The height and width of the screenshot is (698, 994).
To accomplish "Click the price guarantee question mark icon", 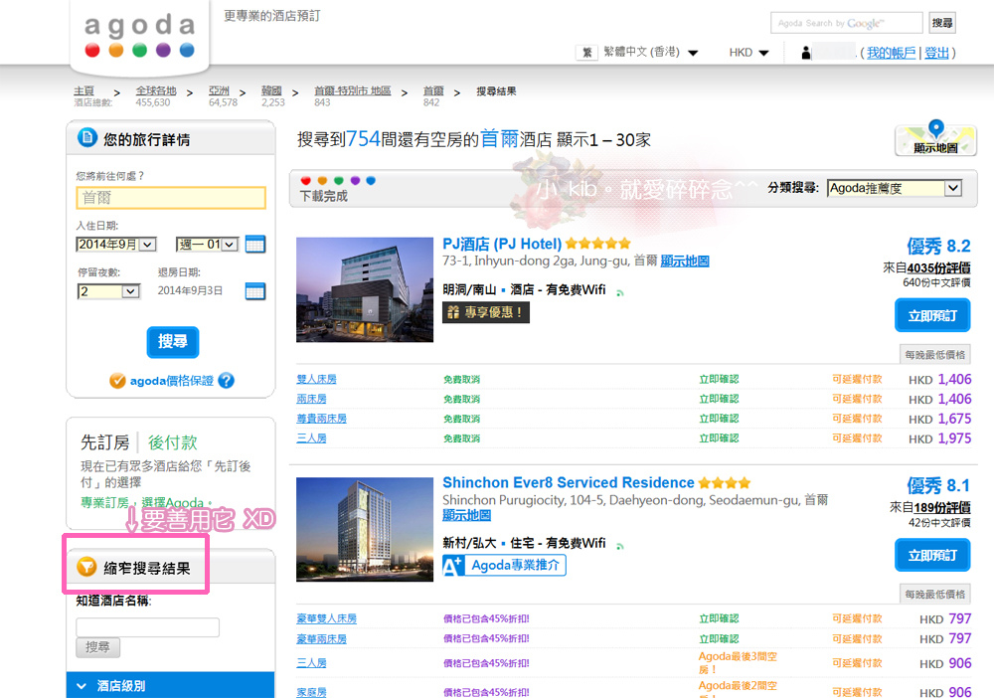I will (227, 381).
